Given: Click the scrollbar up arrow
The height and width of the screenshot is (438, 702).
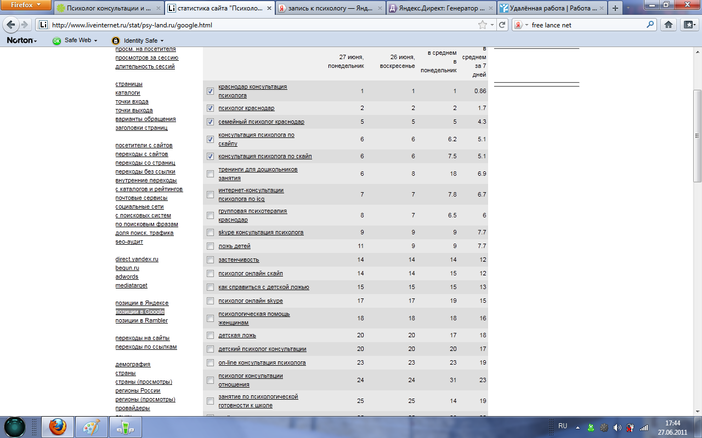Looking at the screenshot, I should click(x=698, y=53).
